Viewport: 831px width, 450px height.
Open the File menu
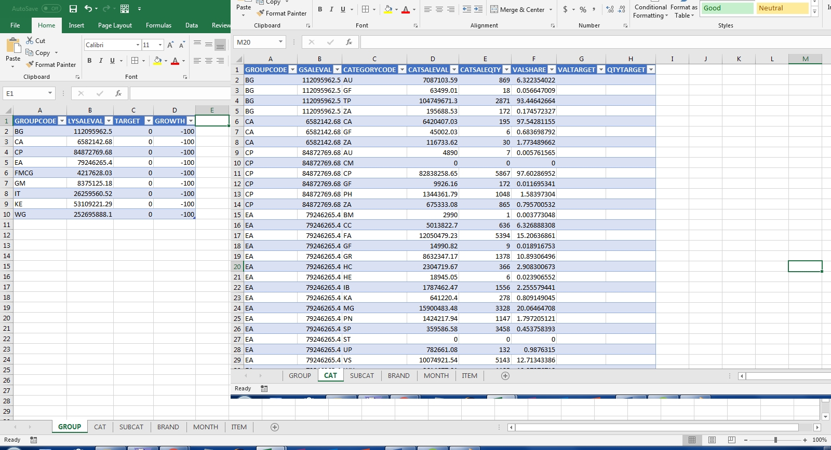click(x=15, y=25)
